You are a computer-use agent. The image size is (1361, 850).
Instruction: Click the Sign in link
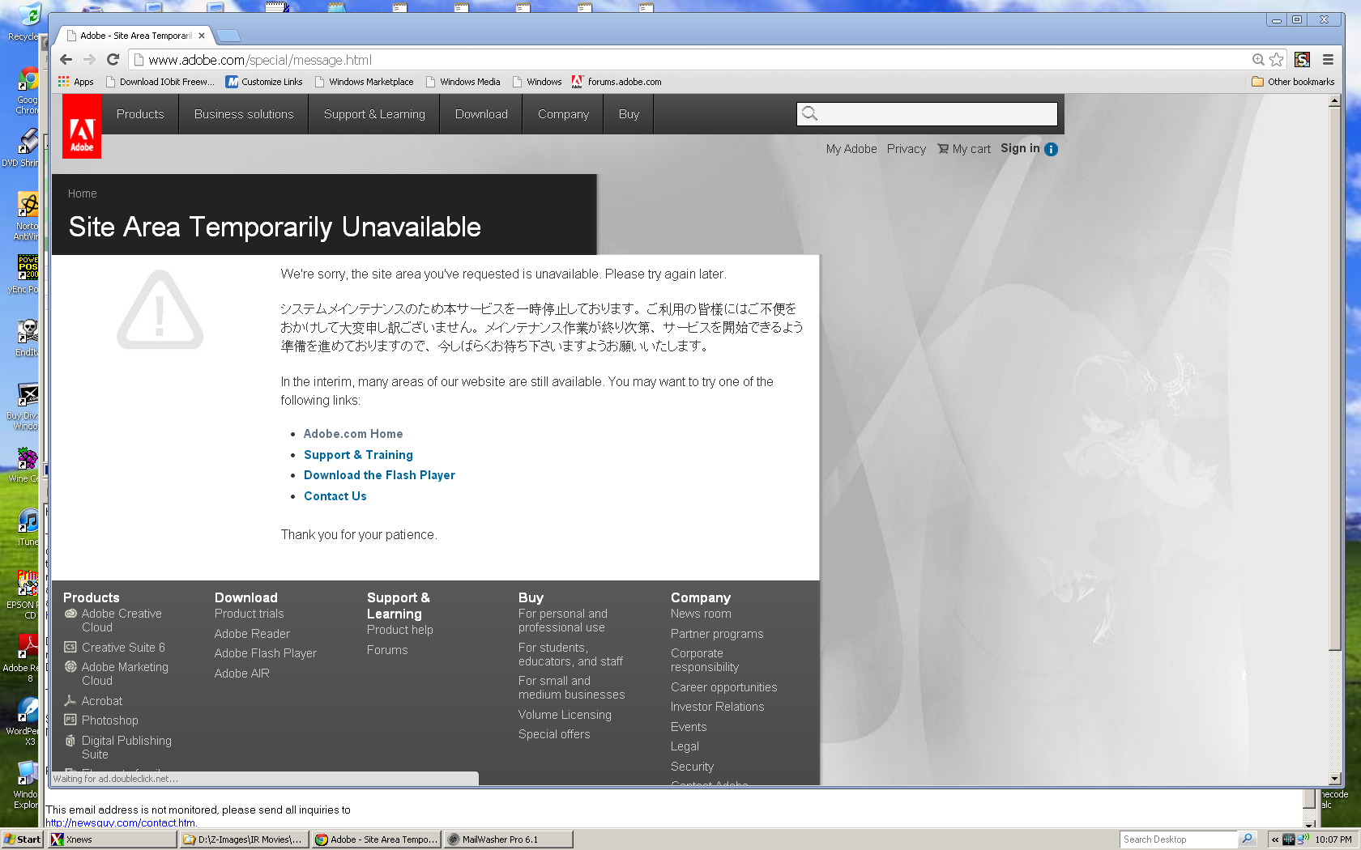[1020, 148]
